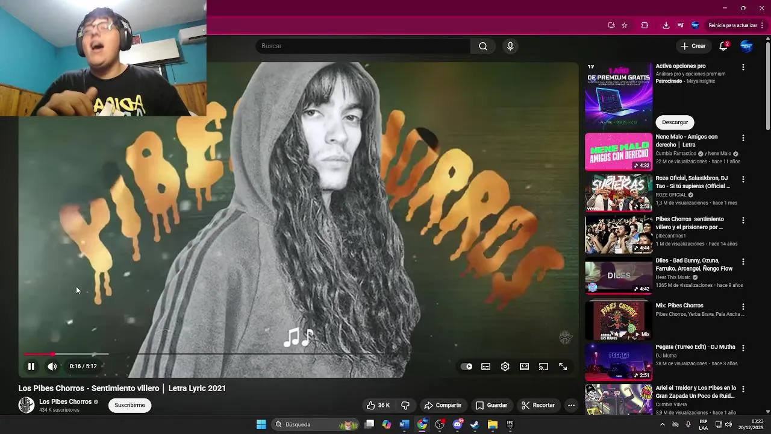
Task: Open Steam from the taskbar
Action: (x=475, y=424)
